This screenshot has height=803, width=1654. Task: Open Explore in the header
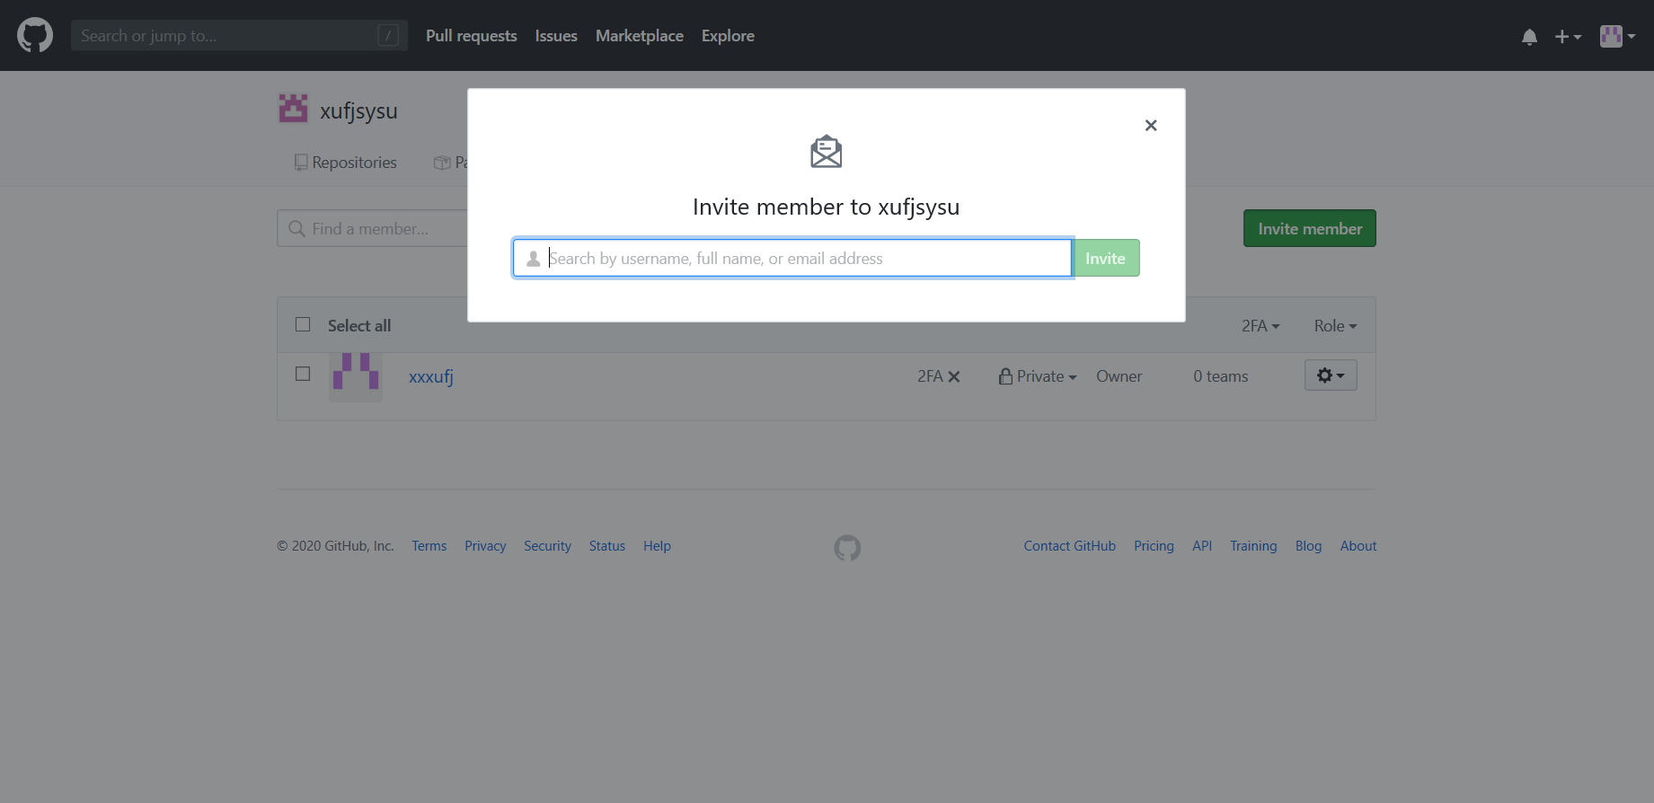728,36
